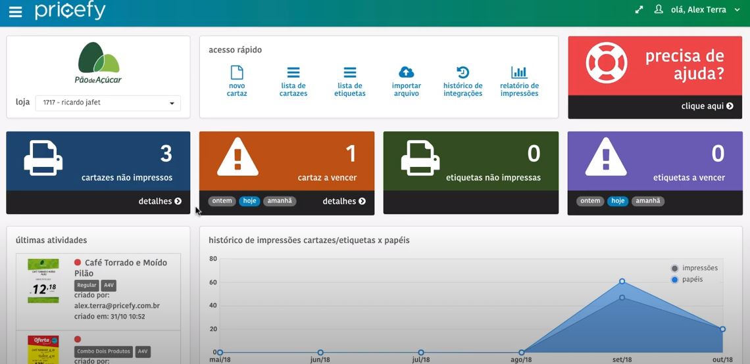The height and width of the screenshot is (364, 750).
Task: Click the histórico de integrações label
Action: (463, 90)
